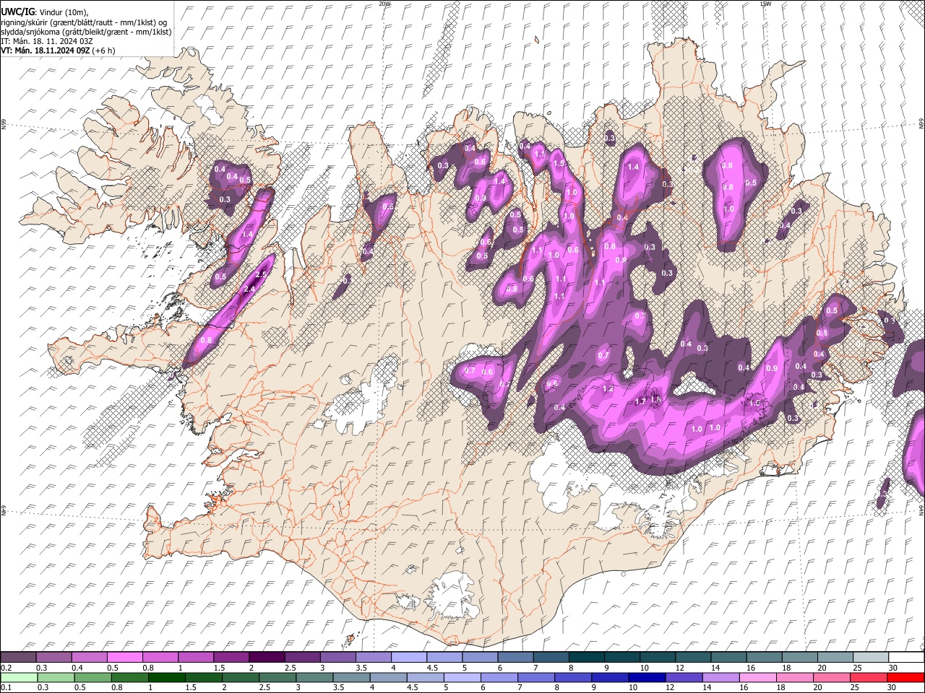Screen dimensions: 925x693
Task: Select the dark plum 0.2 swatch in upper legend row
Action: [x=18, y=657]
